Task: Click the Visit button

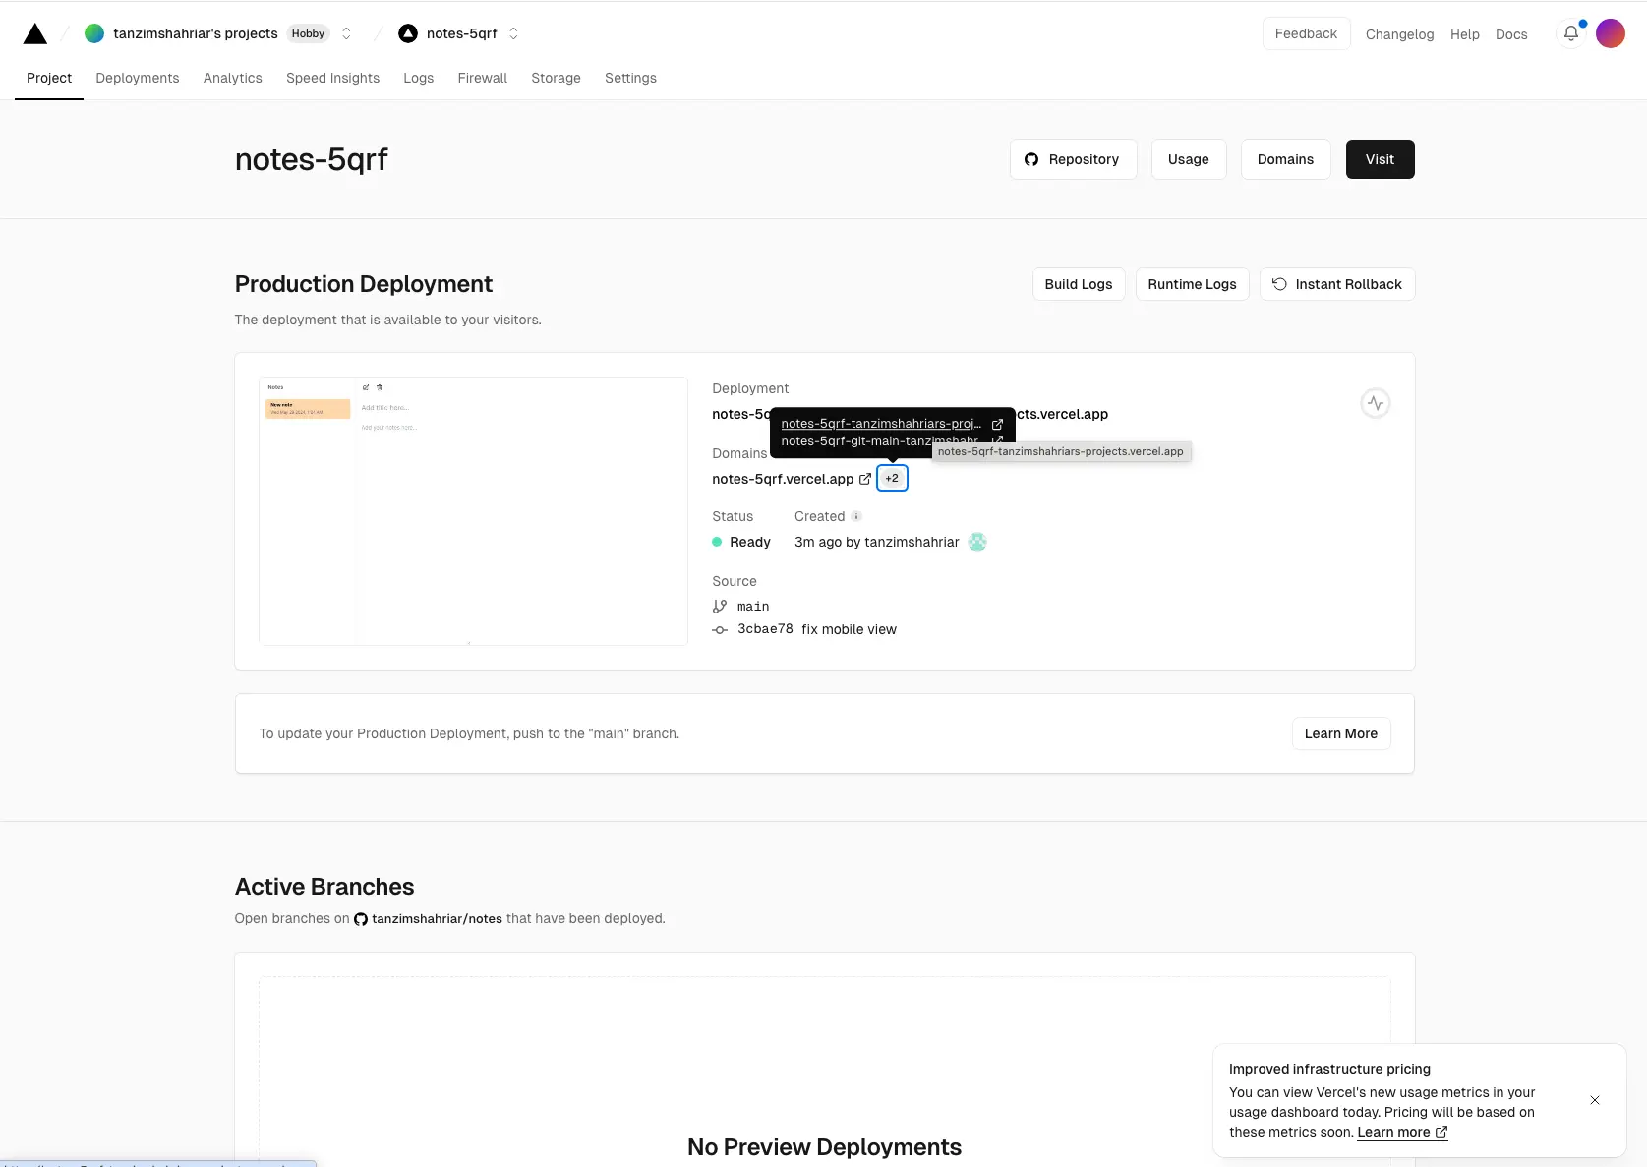Action: tap(1380, 159)
